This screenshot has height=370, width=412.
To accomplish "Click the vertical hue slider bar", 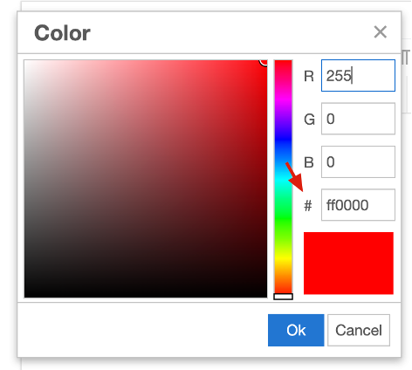I will [x=283, y=177].
